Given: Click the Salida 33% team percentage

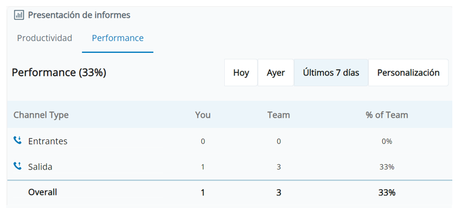Looking at the screenshot, I should click(386, 167).
